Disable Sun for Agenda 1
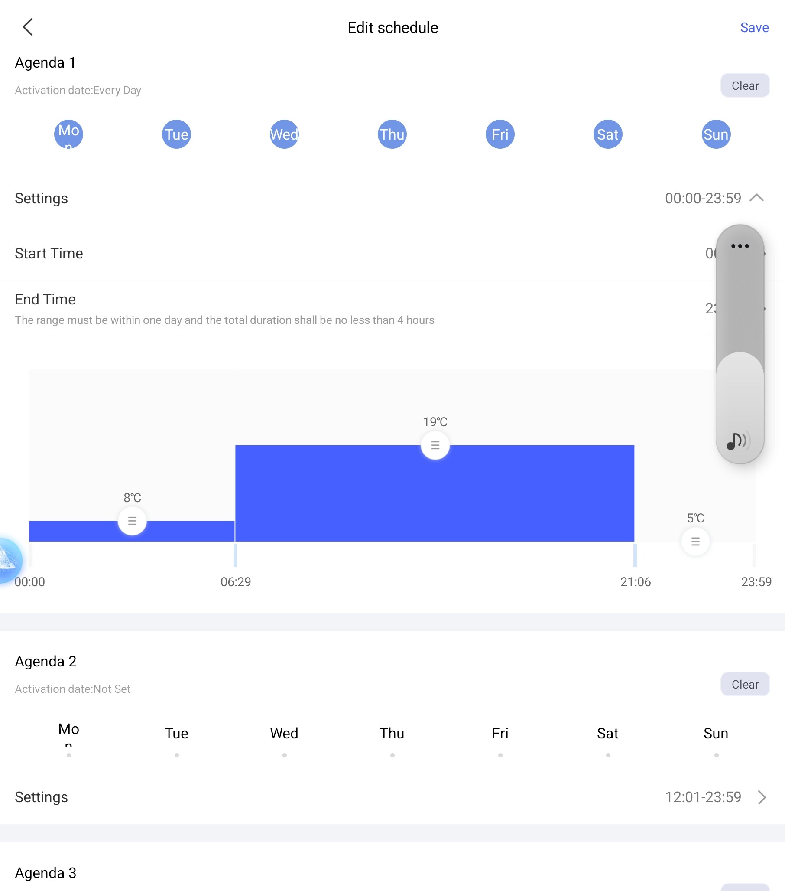The width and height of the screenshot is (785, 891). (716, 134)
